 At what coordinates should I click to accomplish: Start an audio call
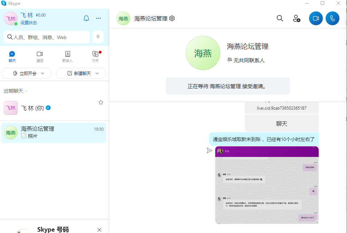[332, 18]
